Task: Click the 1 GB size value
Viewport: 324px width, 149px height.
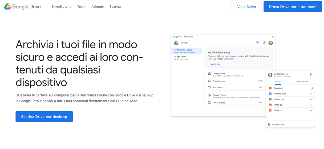Action: pyautogui.click(x=260, y=87)
